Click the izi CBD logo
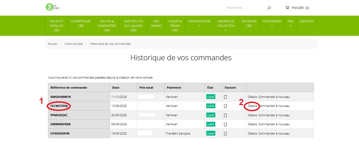Viewport: 359px width, 147px height. coord(52,7)
